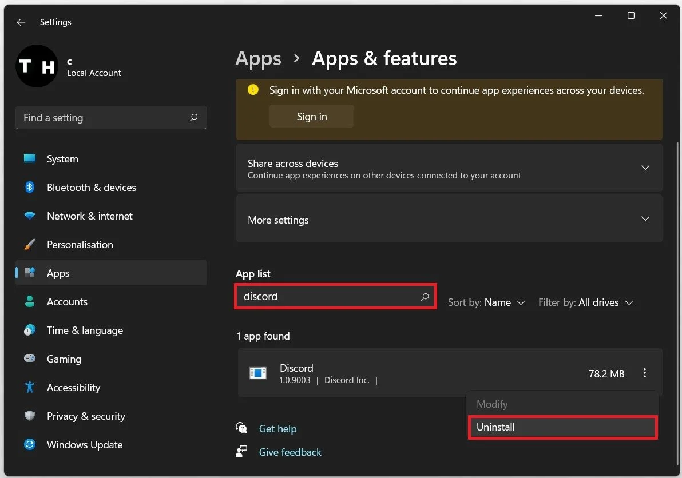
Task: Open Privacy & security
Action: coord(111,416)
